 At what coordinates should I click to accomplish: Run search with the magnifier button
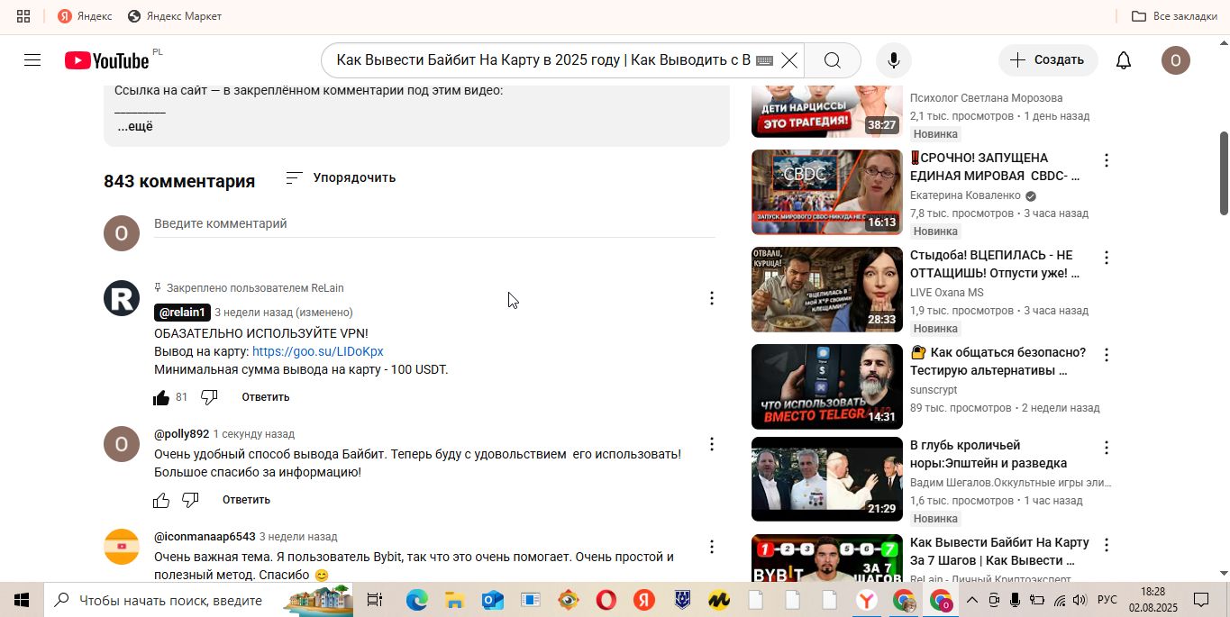pos(833,60)
